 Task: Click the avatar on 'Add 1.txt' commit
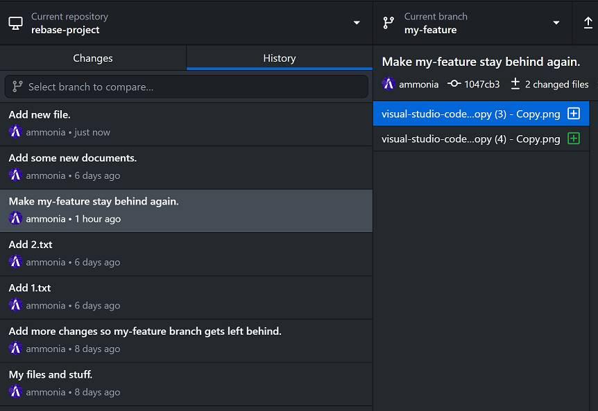coord(16,305)
